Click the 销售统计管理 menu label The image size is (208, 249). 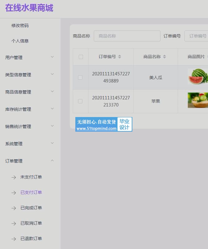click(x=18, y=127)
